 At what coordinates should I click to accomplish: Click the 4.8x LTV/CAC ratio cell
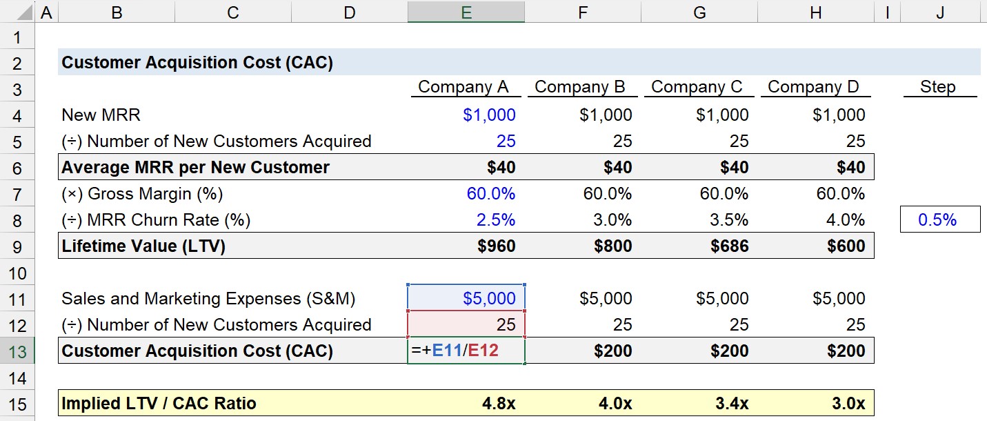pos(466,404)
